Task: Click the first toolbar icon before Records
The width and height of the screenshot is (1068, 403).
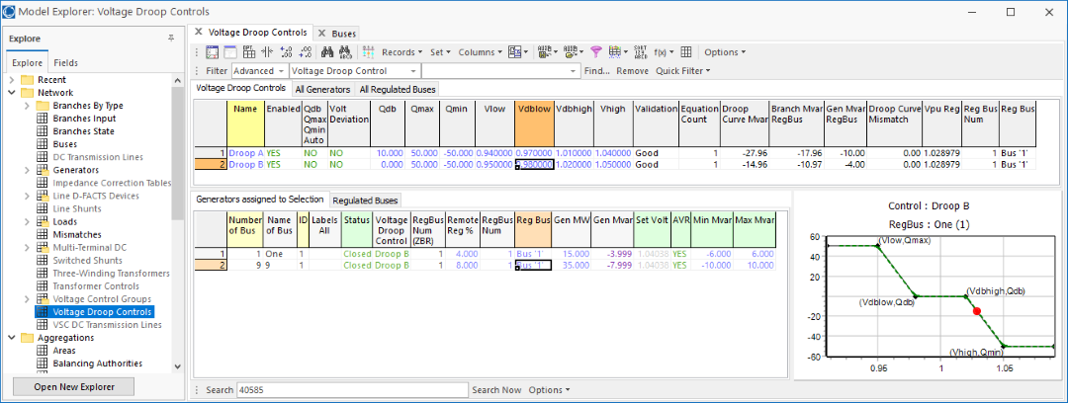Action: point(212,52)
